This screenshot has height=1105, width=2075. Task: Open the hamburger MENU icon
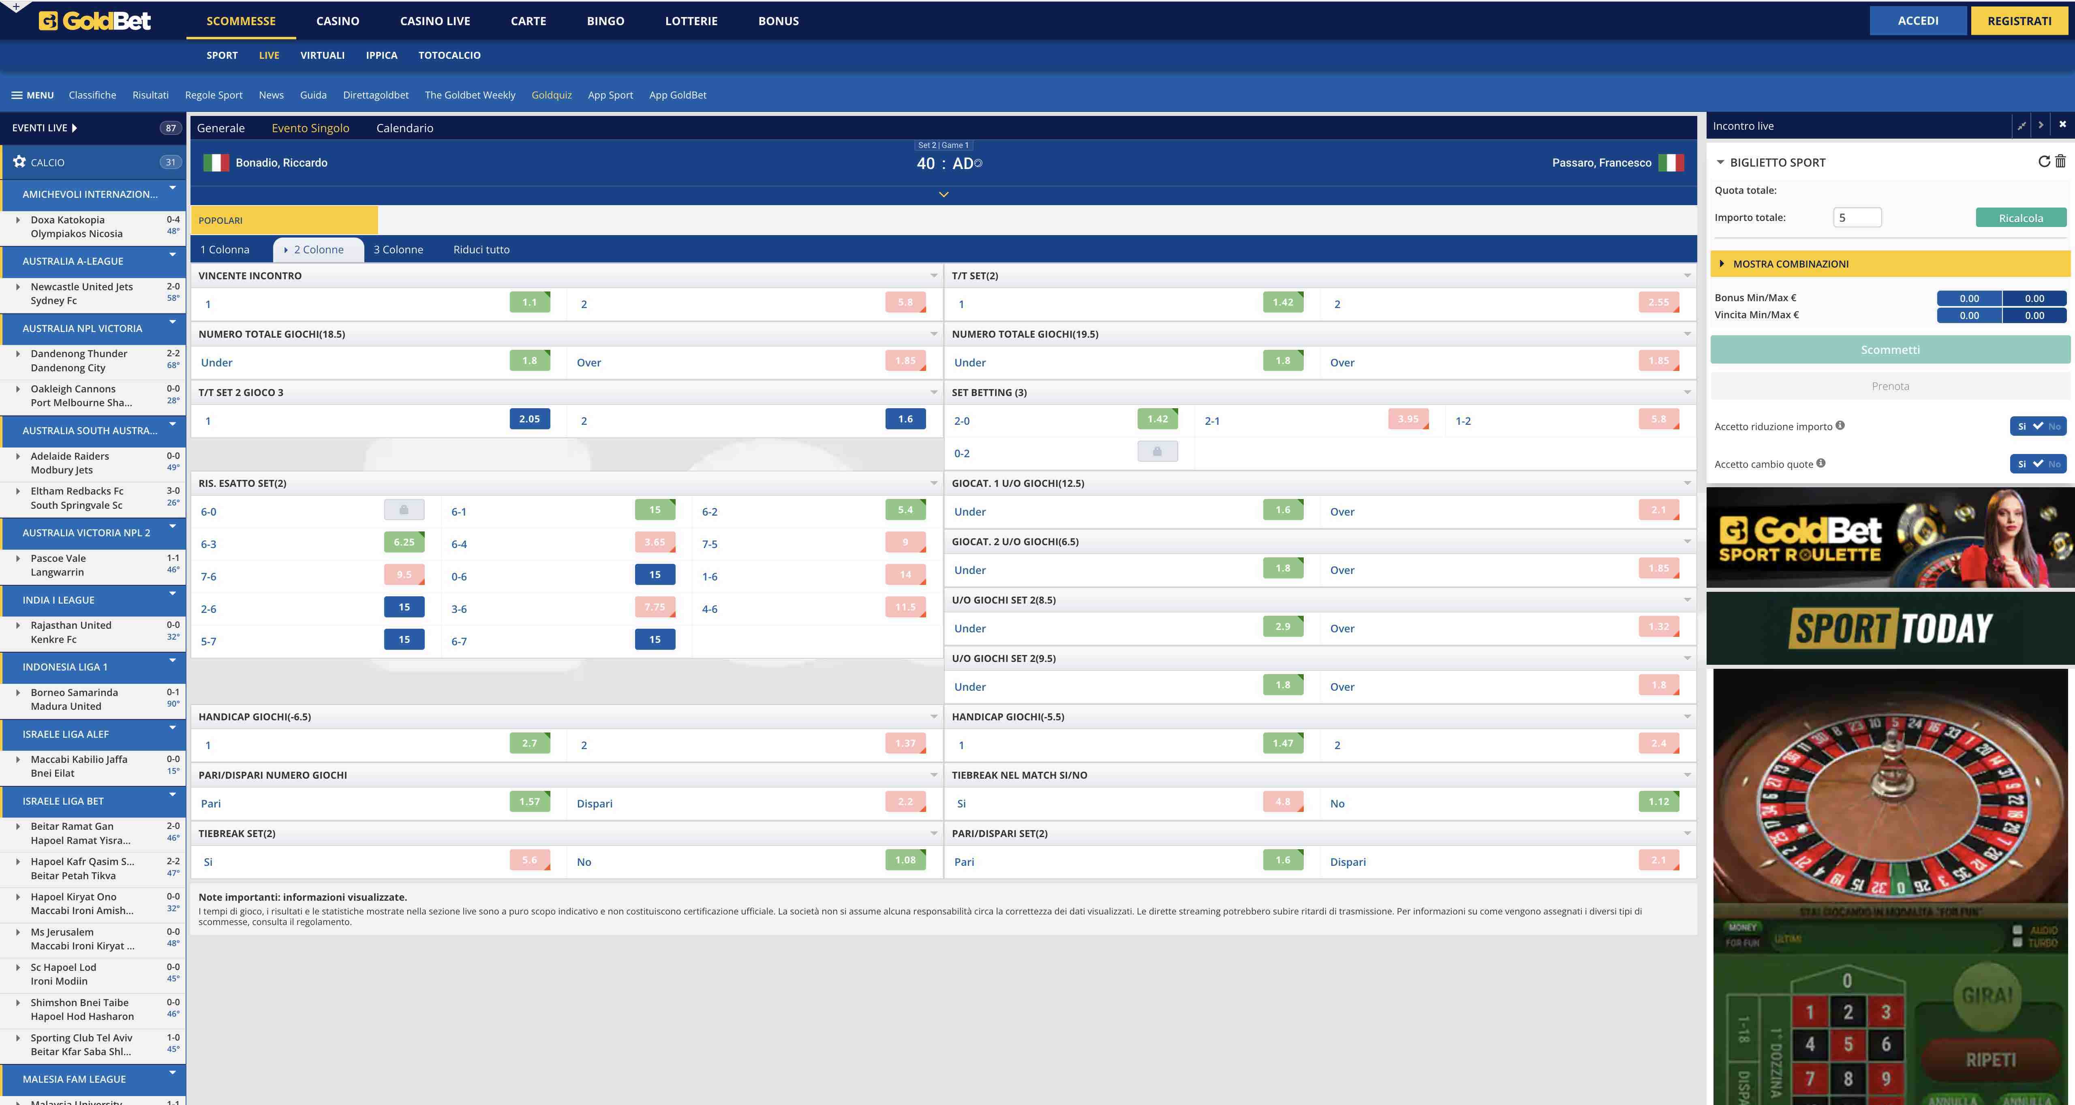[x=16, y=95]
